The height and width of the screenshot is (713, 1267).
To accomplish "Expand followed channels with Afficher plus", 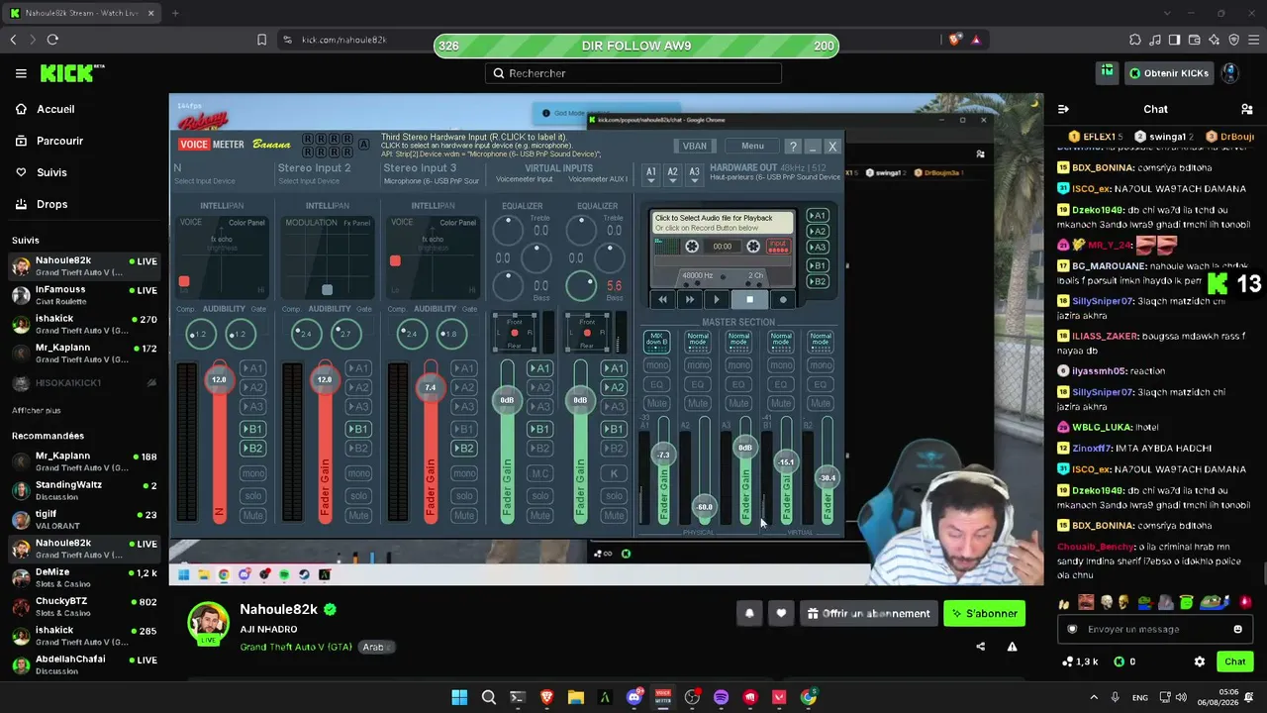I will pyautogui.click(x=36, y=410).
